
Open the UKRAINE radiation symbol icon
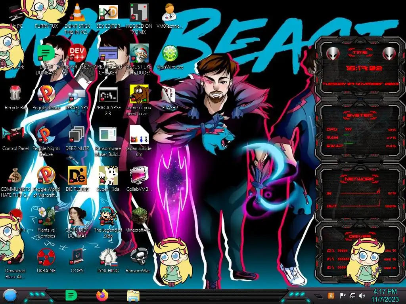coord(46,257)
